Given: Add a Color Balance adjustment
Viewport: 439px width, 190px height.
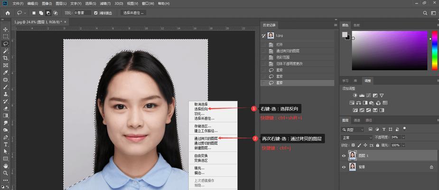Looking at the screenshot, I should click(358, 103).
